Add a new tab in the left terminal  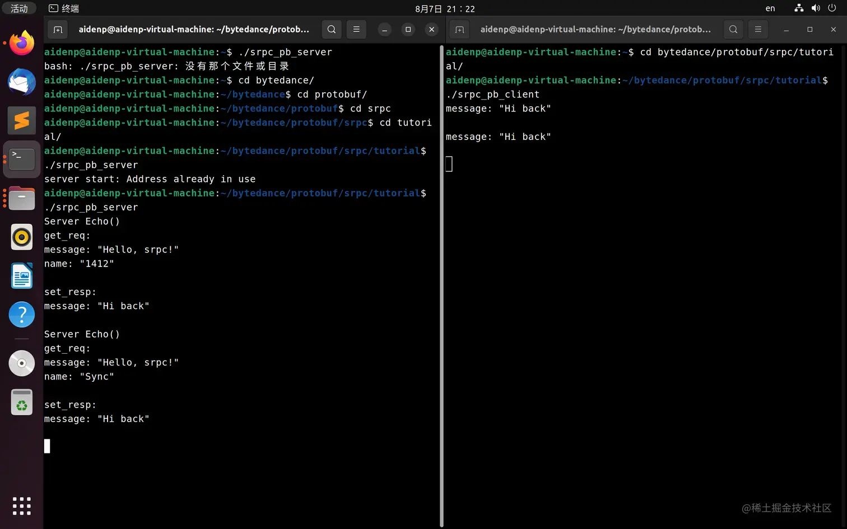click(x=58, y=29)
